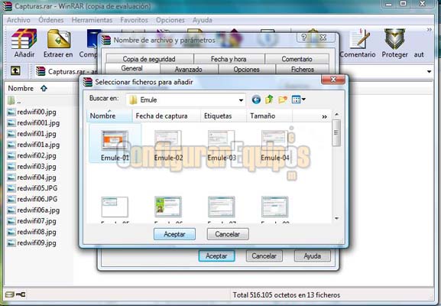Select redwifi01a.jpg in archive list
This screenshot has height=306, width=441.
tap(34, 145)
